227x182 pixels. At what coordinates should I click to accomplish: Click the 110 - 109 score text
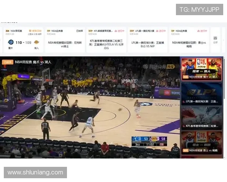point(23,42)
